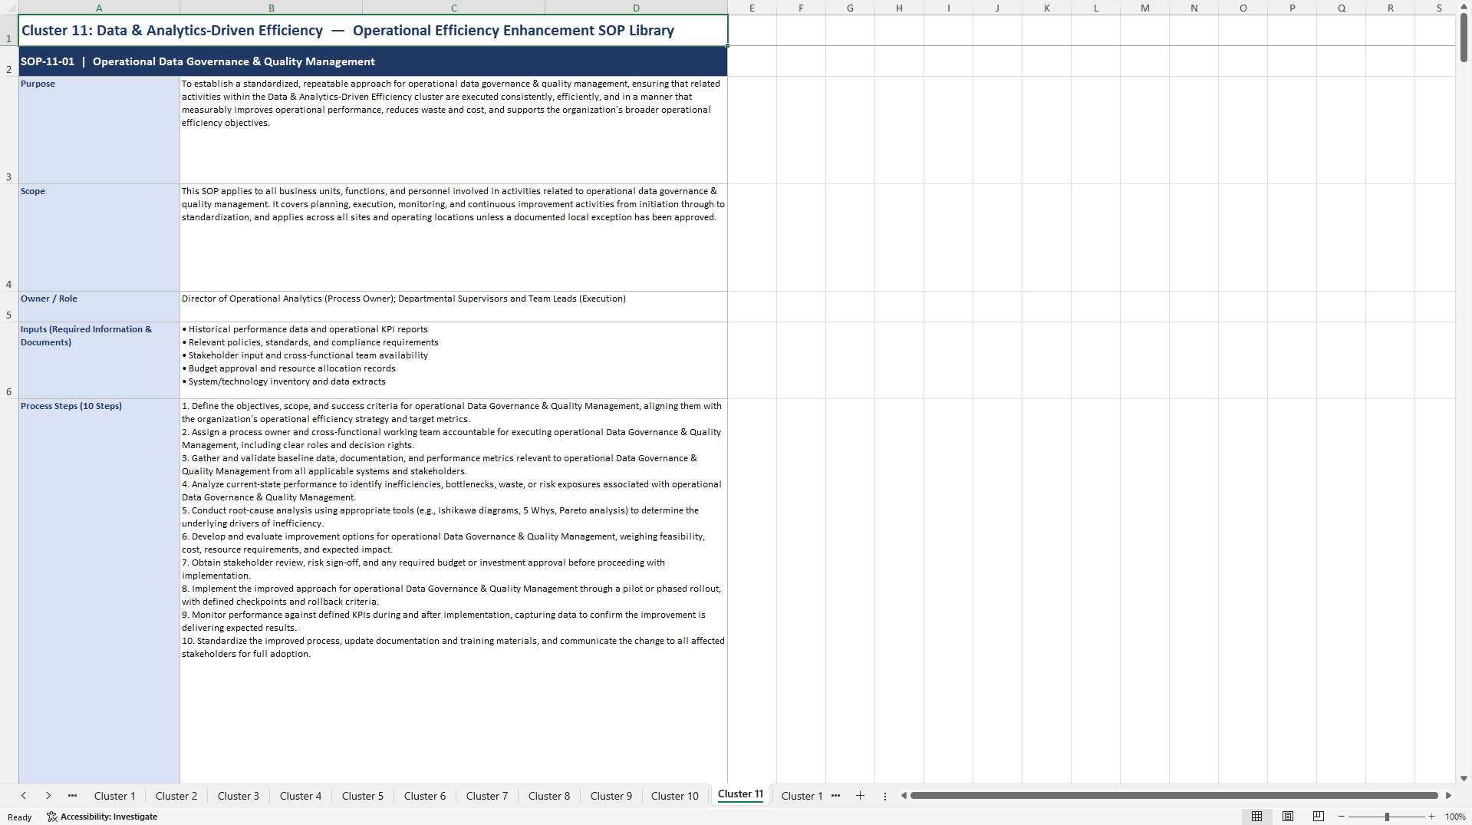Switch to Page Break Preview view
Screen dimensions: 1472x825
pos(1318,817)
